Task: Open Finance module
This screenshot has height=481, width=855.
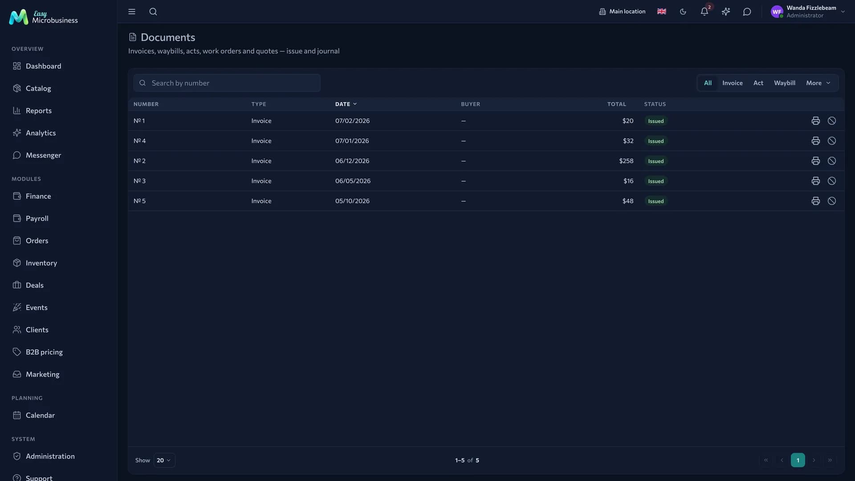Action: click(x=58, y=196)
